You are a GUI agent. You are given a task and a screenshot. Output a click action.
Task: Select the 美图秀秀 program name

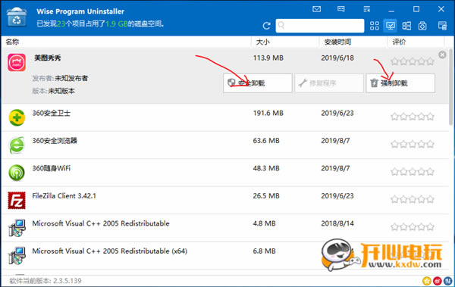[48, 58]
